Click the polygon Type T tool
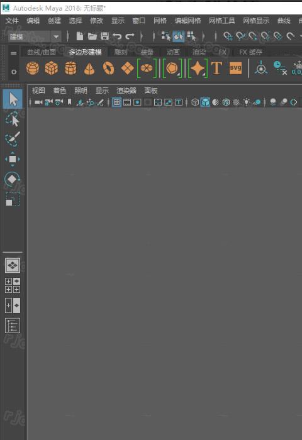 point(216,68)
